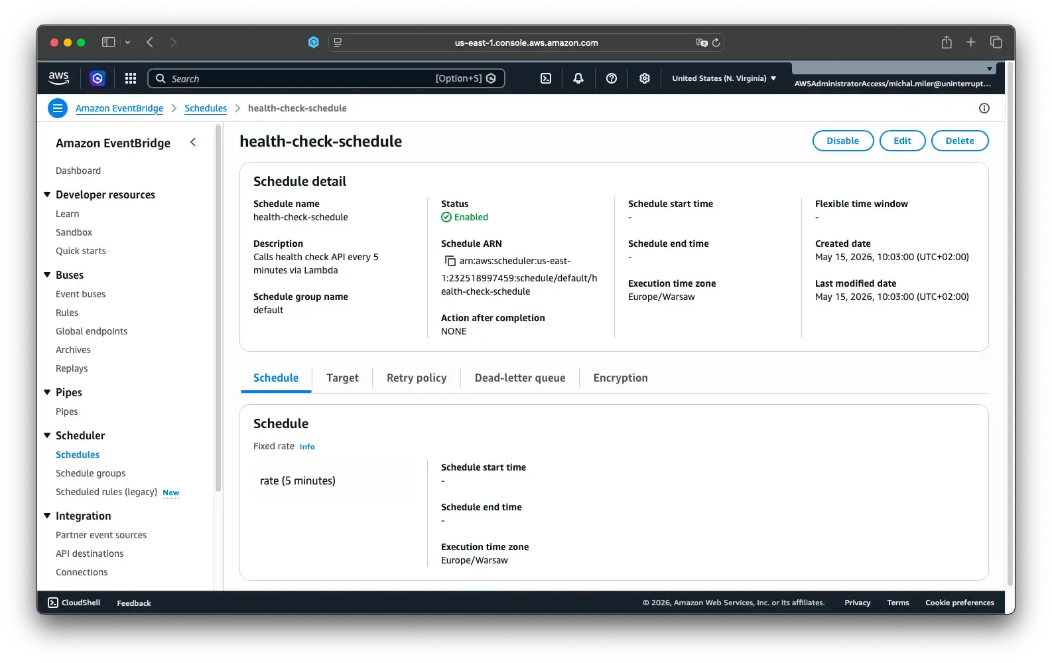1052x663 pixels.
Task: Launch CloudShell from the top navigation icon
Action: [x=546, y=78]
